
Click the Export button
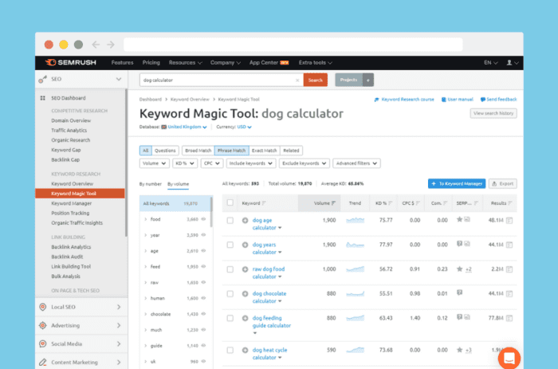click(x=502, y=183)
